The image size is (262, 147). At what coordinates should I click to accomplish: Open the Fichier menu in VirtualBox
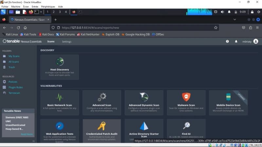pos(5,7)
